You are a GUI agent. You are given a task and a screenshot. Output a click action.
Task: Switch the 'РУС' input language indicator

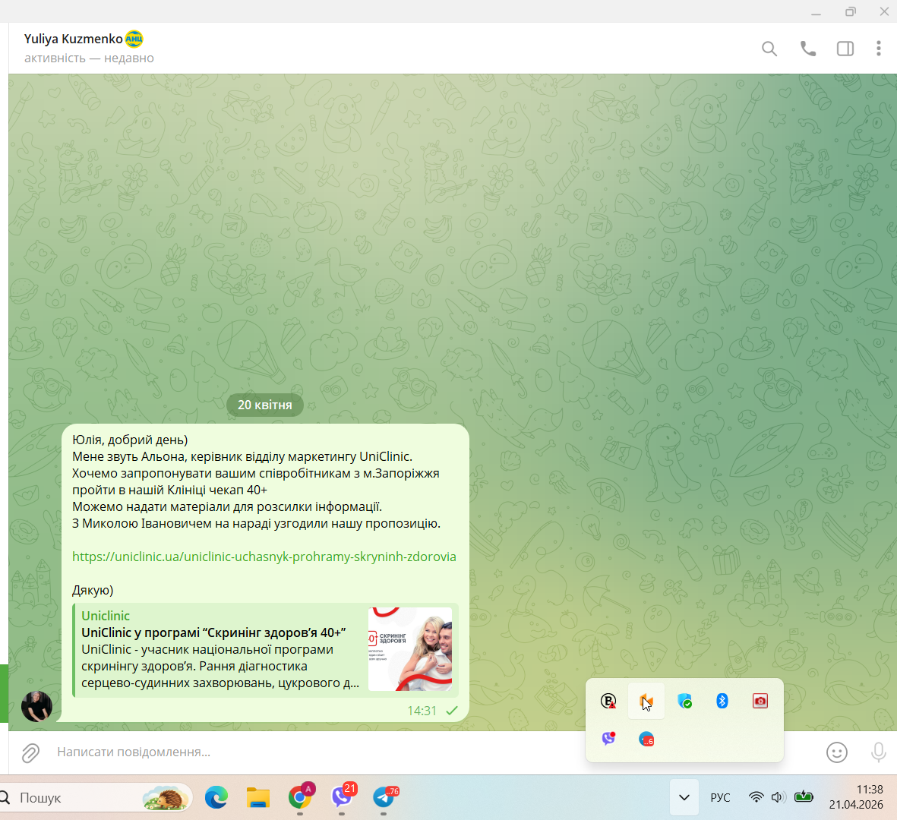[x=720, y=797]
